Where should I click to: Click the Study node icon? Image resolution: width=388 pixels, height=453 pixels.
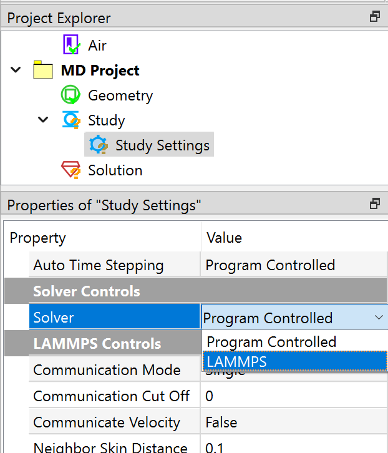pyautogui.click(x=70, y=120)
